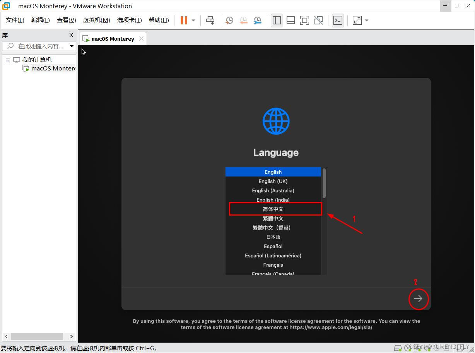Click the hard disk status bar icon
This screenshot has height=353, width=475.
(398, 348)
